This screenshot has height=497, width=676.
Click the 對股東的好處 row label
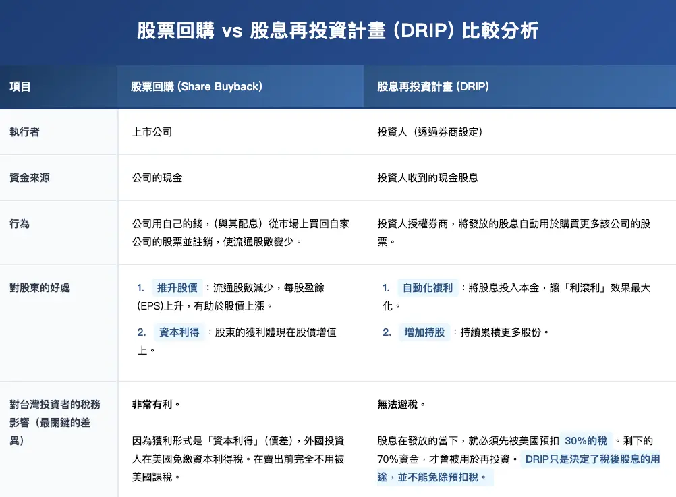click(40, 287)
